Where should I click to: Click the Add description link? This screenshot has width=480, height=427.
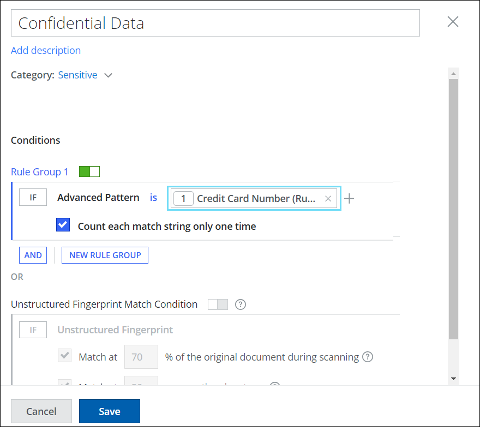tap(46, 51)
